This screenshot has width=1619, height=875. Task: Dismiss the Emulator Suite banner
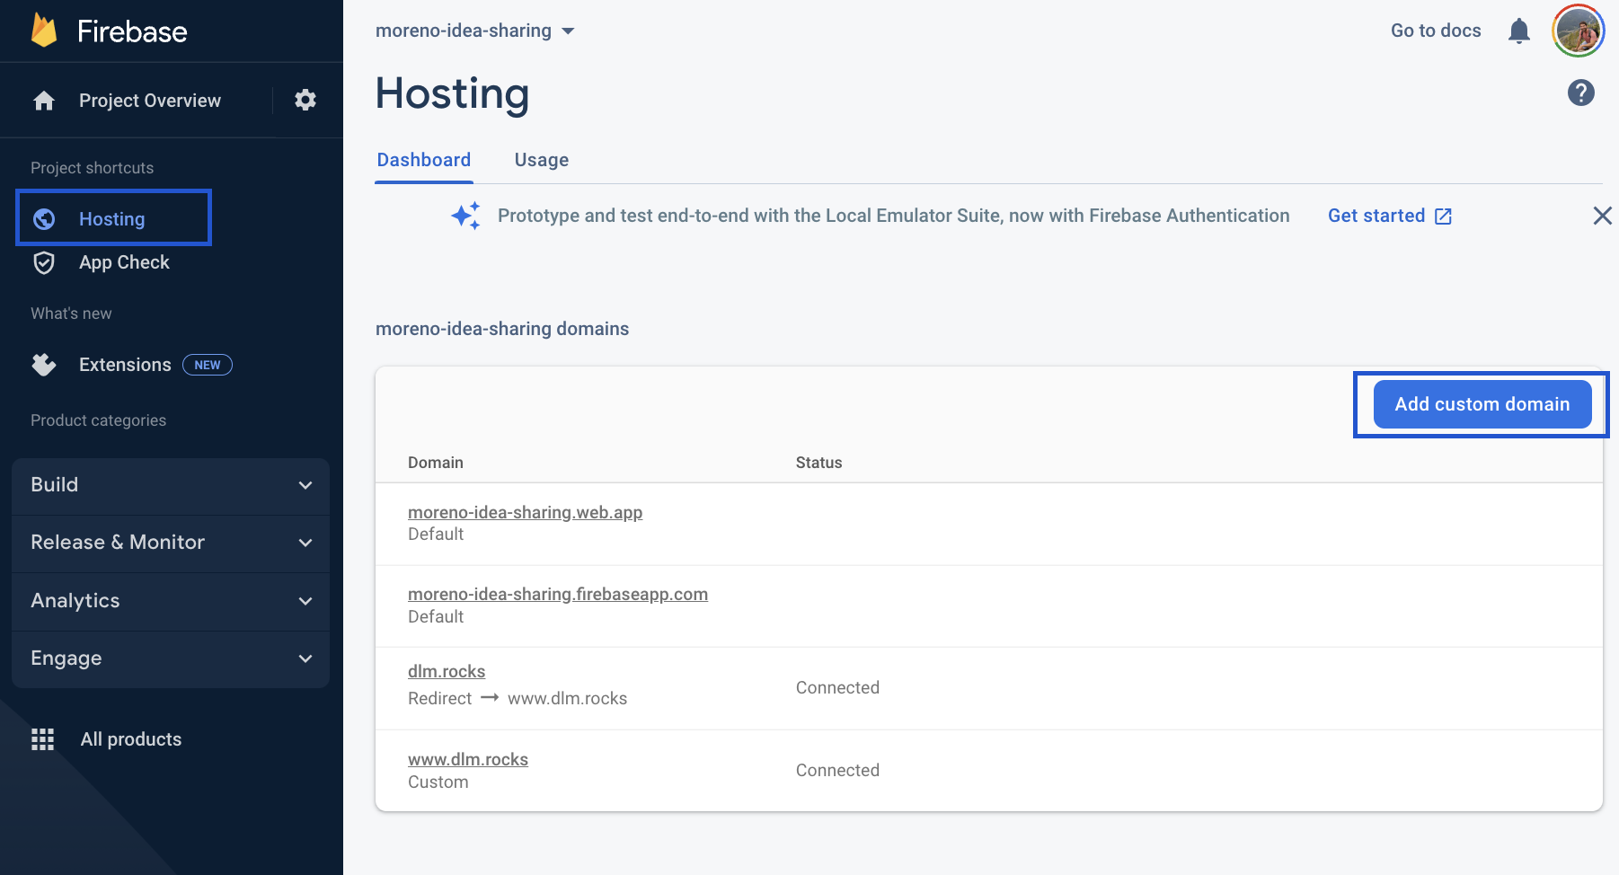[1602, 216]
